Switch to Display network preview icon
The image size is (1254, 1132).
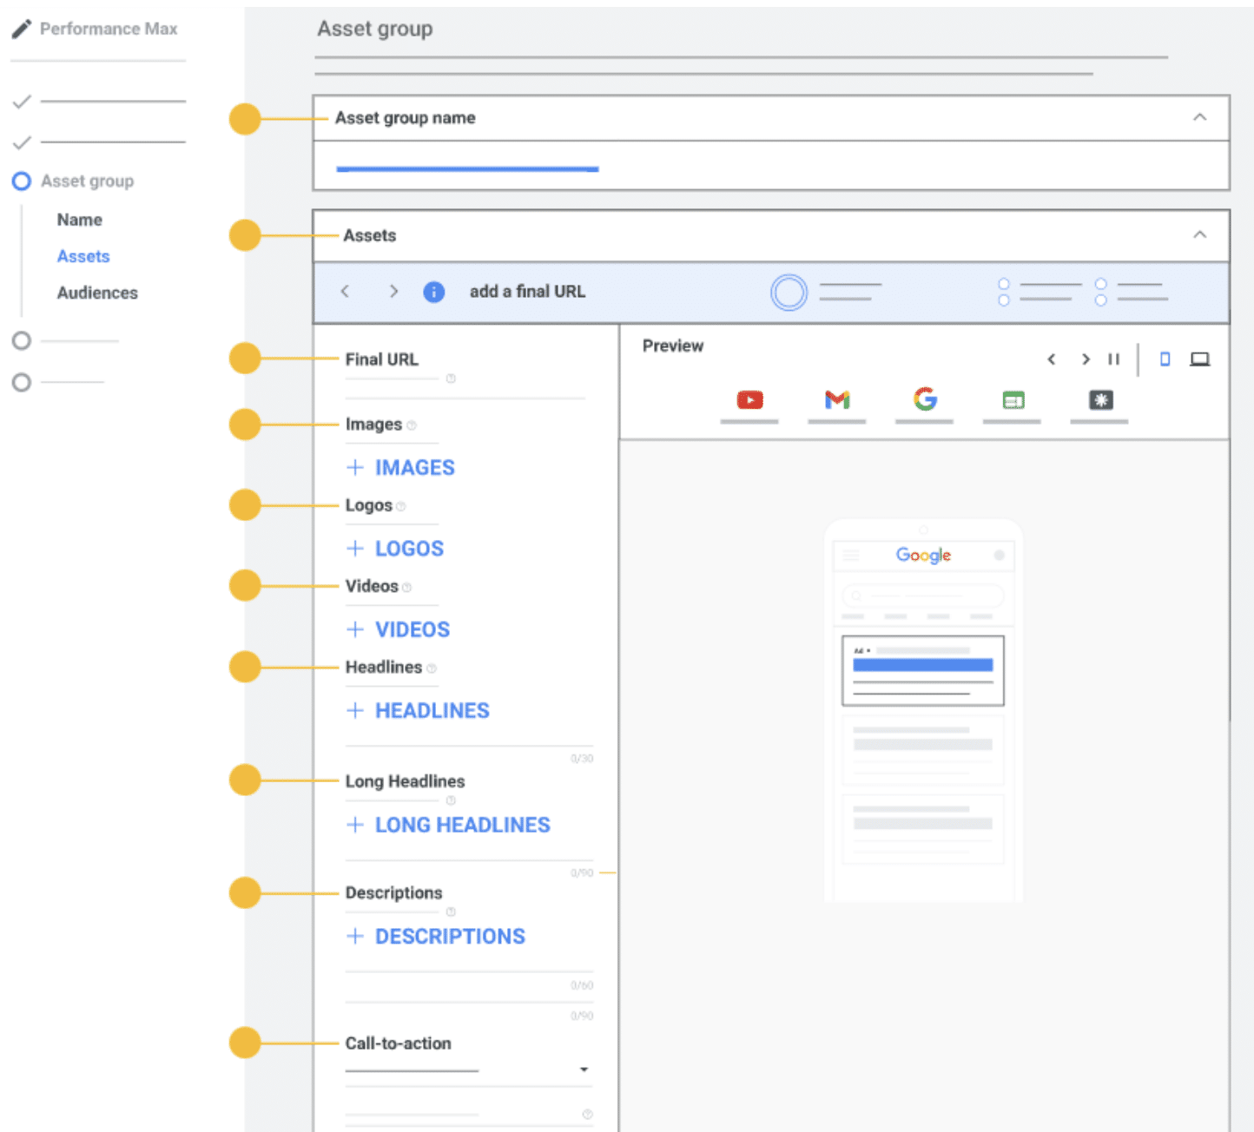click(x=1013, y=400)
